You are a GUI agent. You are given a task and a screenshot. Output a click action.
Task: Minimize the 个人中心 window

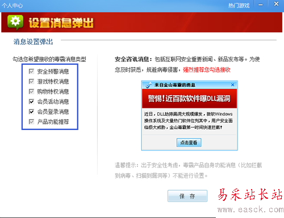point(261,5)
